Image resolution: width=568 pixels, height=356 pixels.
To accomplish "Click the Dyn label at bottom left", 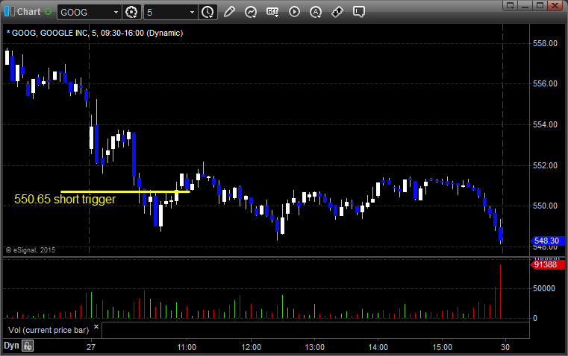I will click(x=11, y=346).
